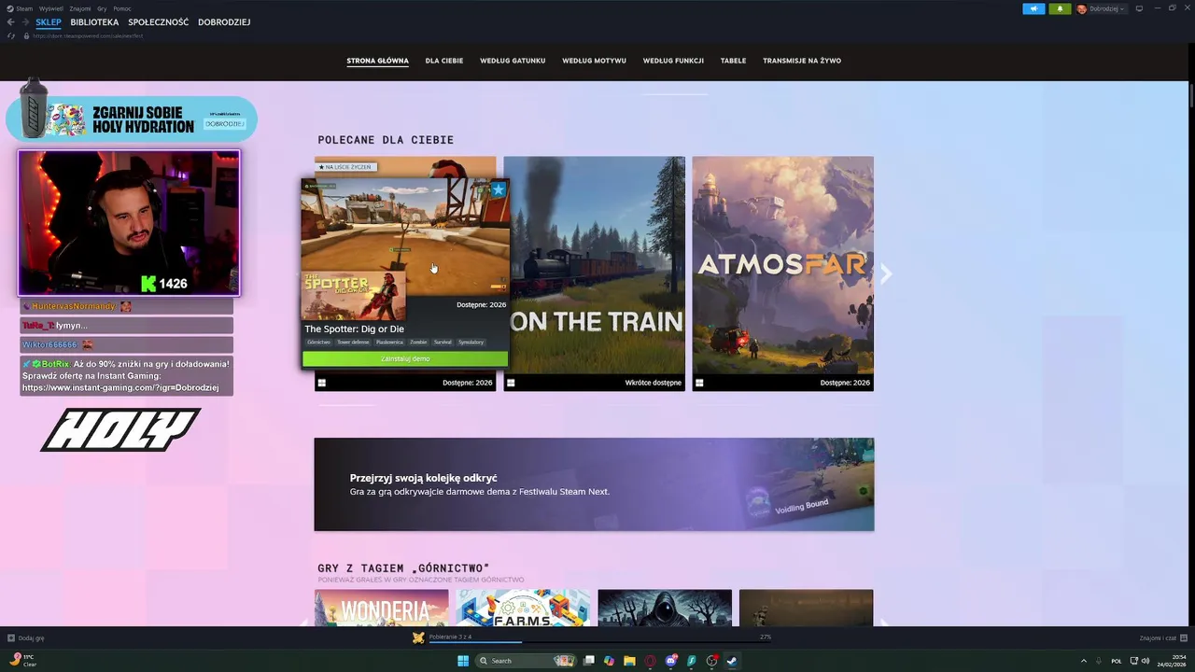The height and width of the screenshot is (672, 1195).
Task: Switch to the BIBLIOTEKA tab
Action: (x=94, y=22)
